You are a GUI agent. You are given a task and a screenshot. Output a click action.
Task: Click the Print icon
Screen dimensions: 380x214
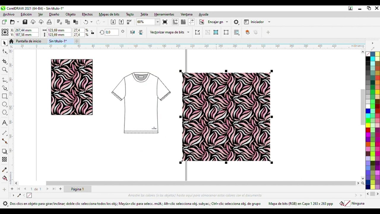[49, 22]
